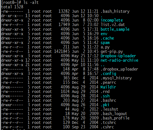
Task: Click the .bash_history filename
Action: coord(115,11)
